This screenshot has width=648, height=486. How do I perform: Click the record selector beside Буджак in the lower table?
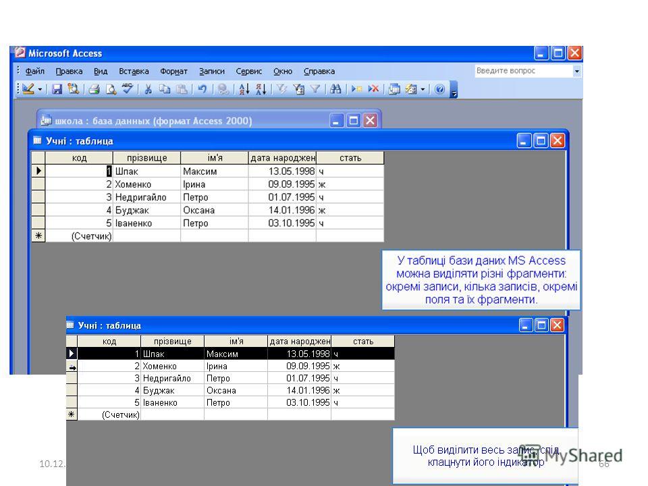point(72,390)
